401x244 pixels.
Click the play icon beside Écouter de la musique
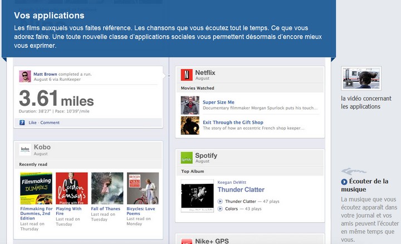[x=344, y=182]
